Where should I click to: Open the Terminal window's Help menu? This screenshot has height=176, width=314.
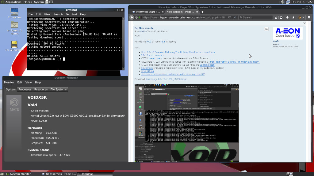(83, 14)
